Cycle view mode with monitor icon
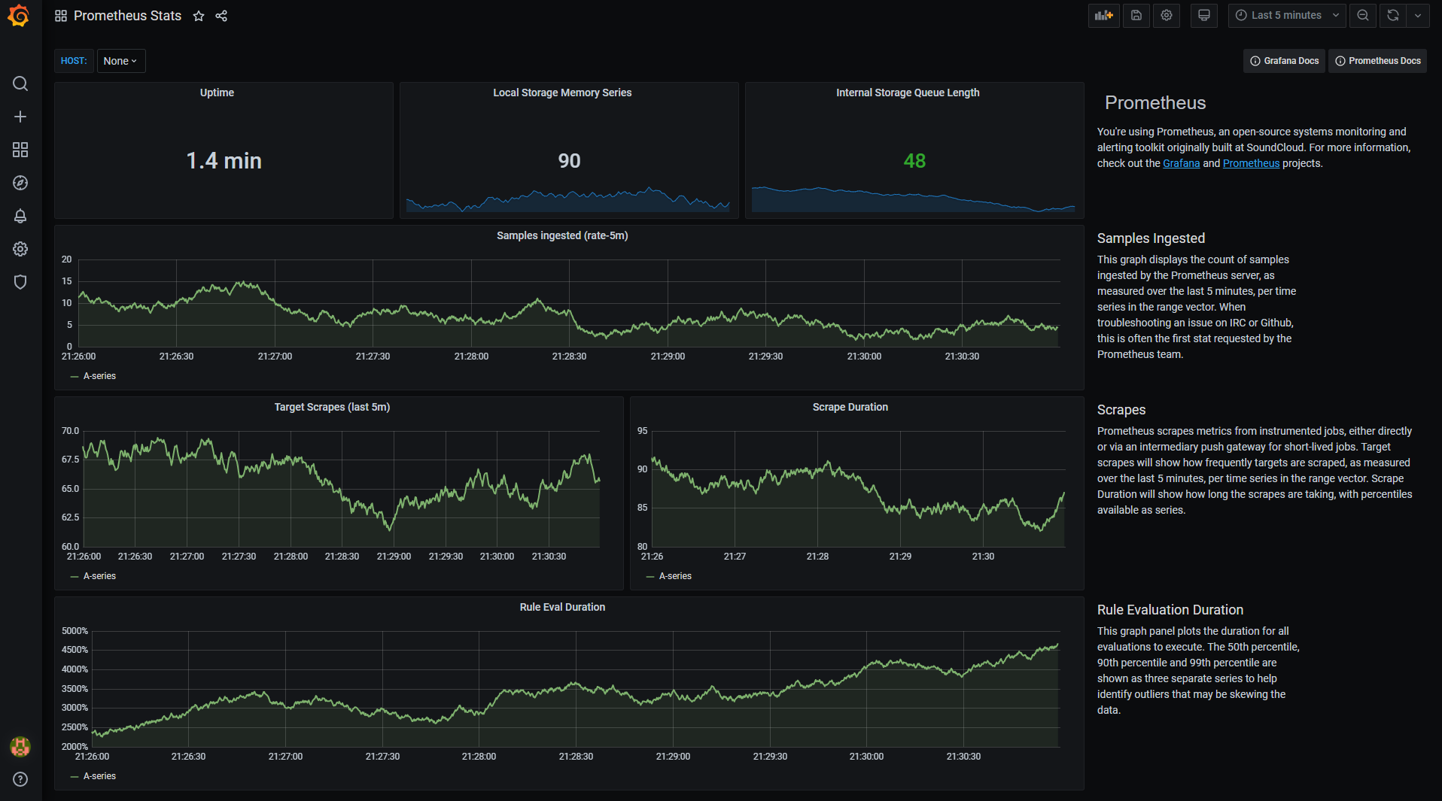Screen dimensions: 1442x801 (1204, 15)
